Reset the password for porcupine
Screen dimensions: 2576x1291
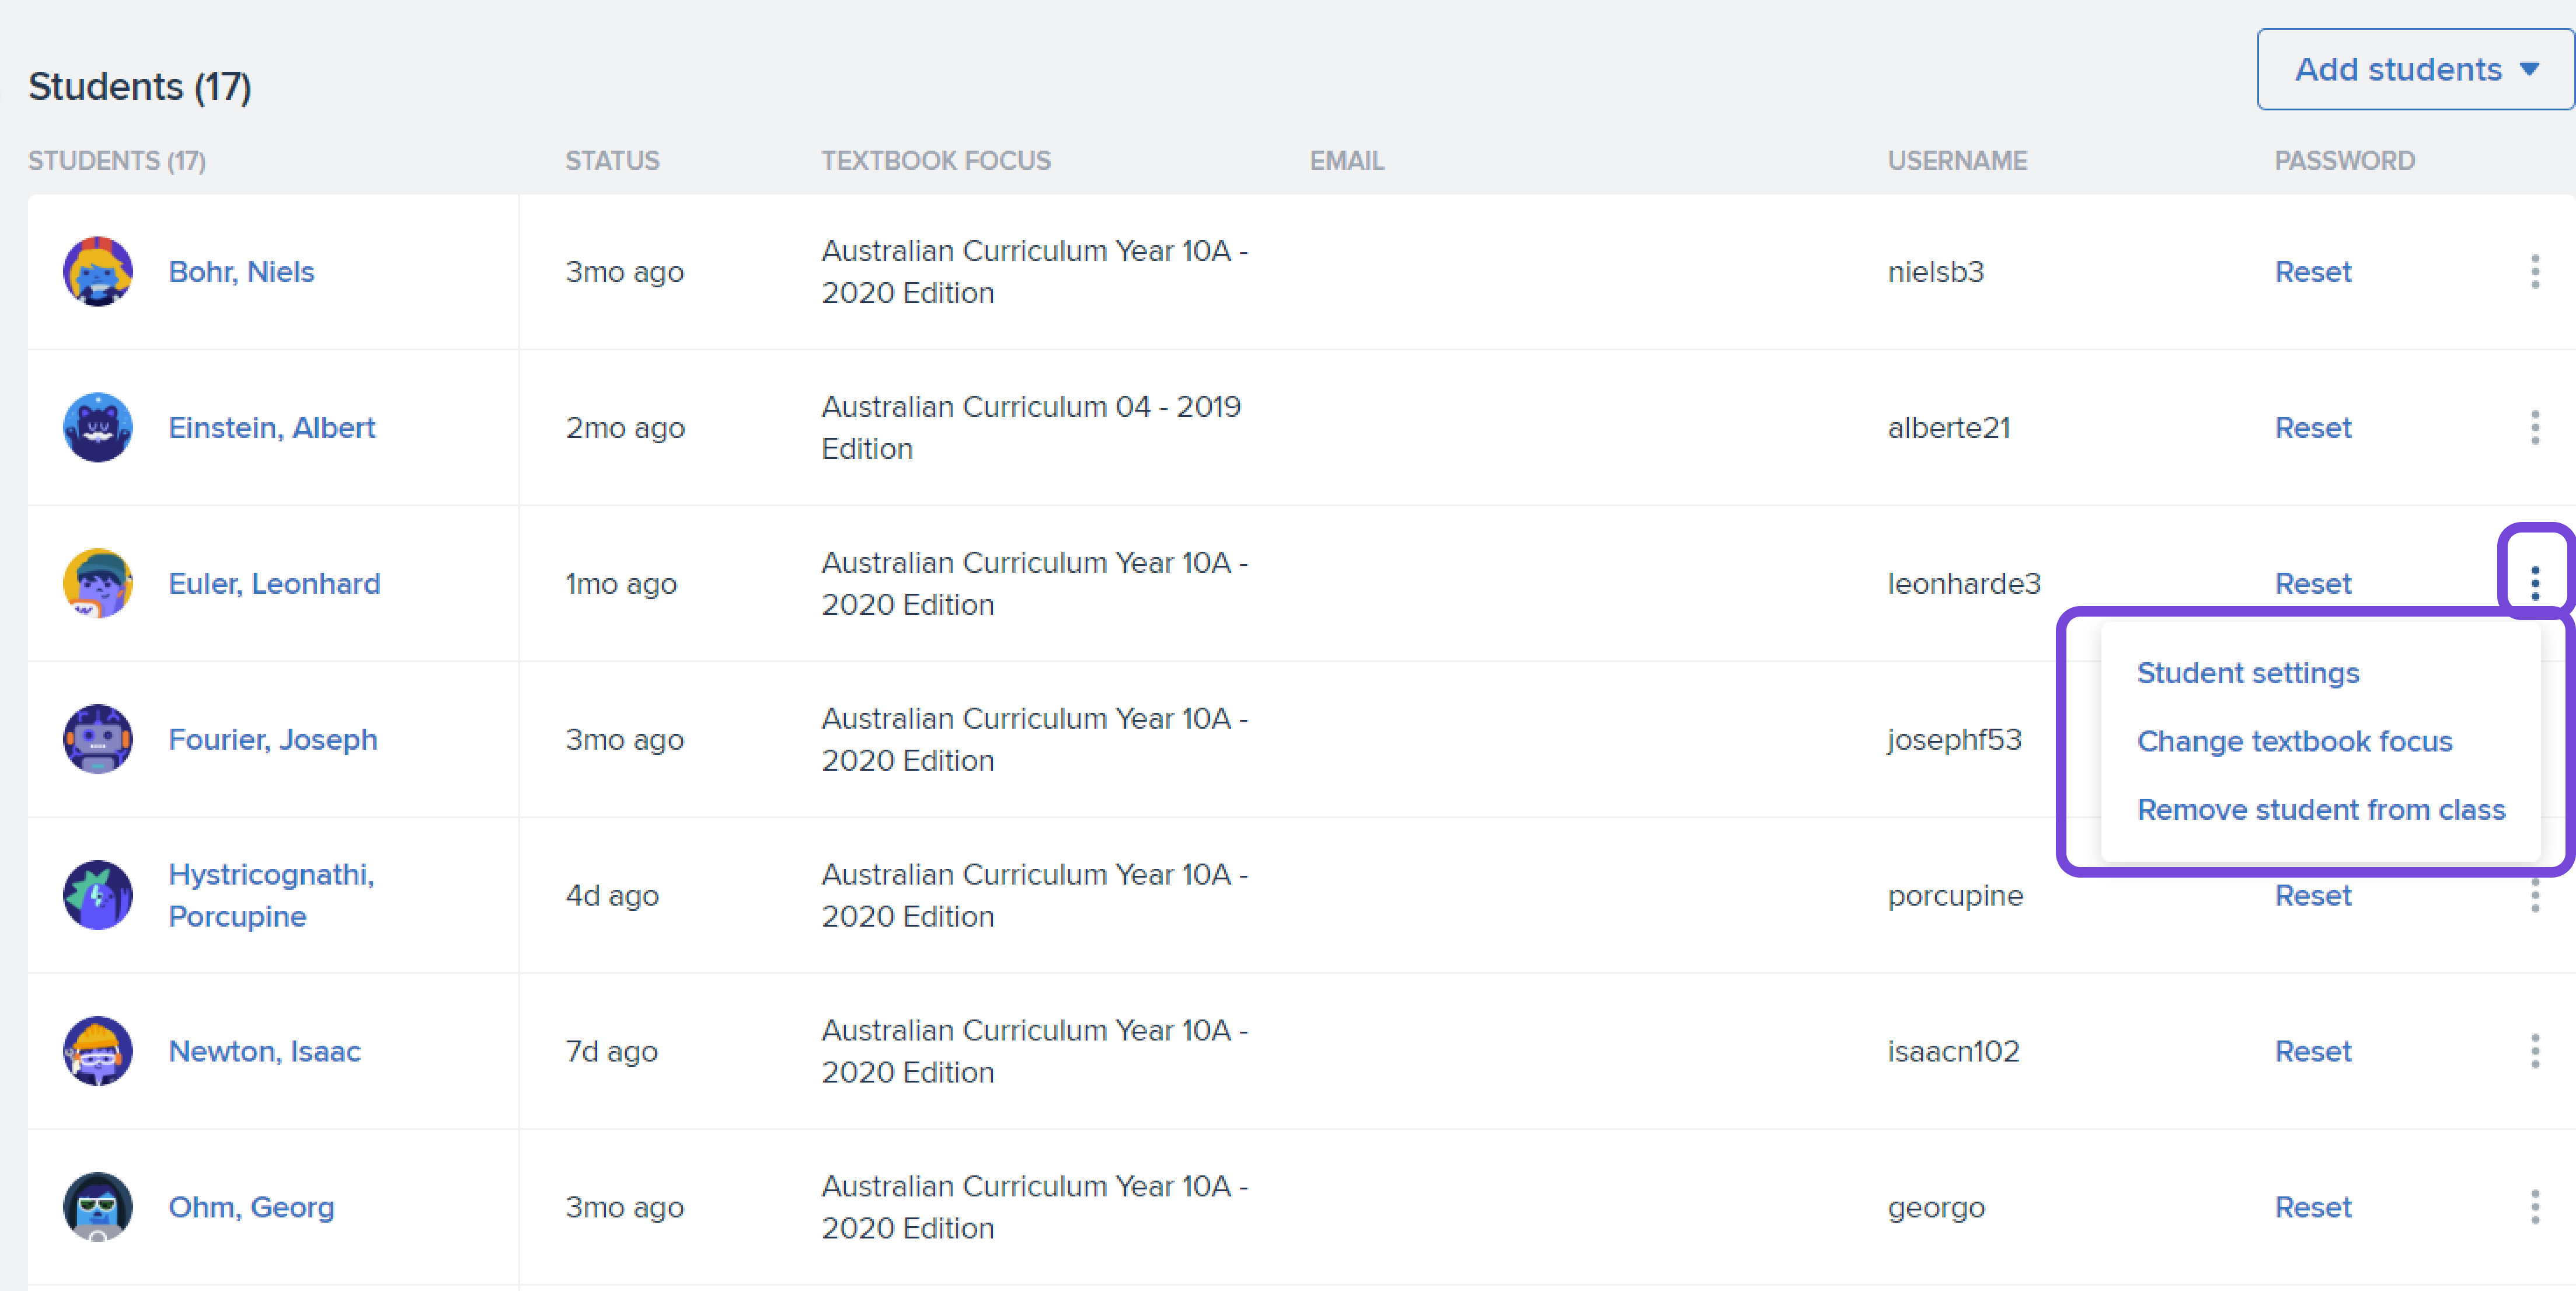click(x=2313, y=895)
